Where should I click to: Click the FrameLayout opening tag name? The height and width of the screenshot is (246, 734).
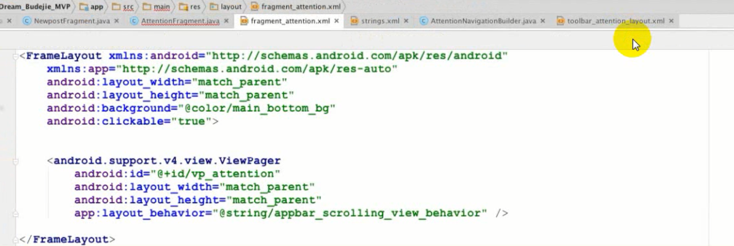coord(64,56)
